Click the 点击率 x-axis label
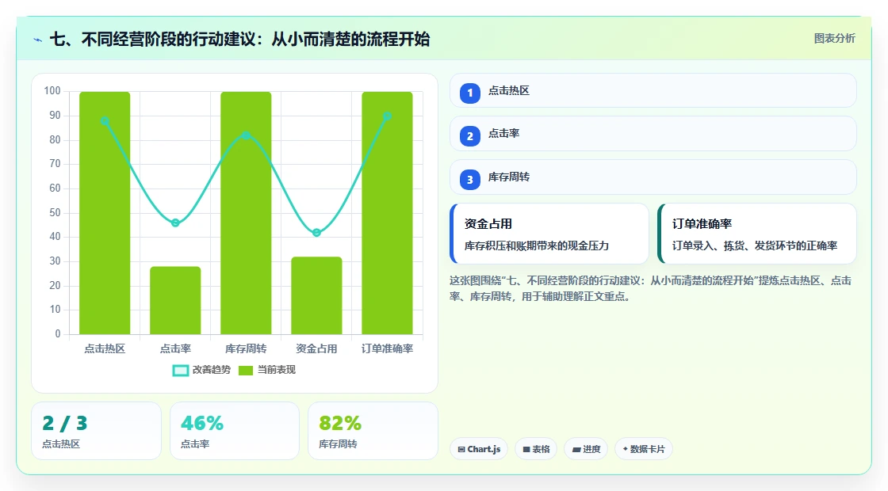Viewport: 888px width, 491px height. (x=175, y=349)
